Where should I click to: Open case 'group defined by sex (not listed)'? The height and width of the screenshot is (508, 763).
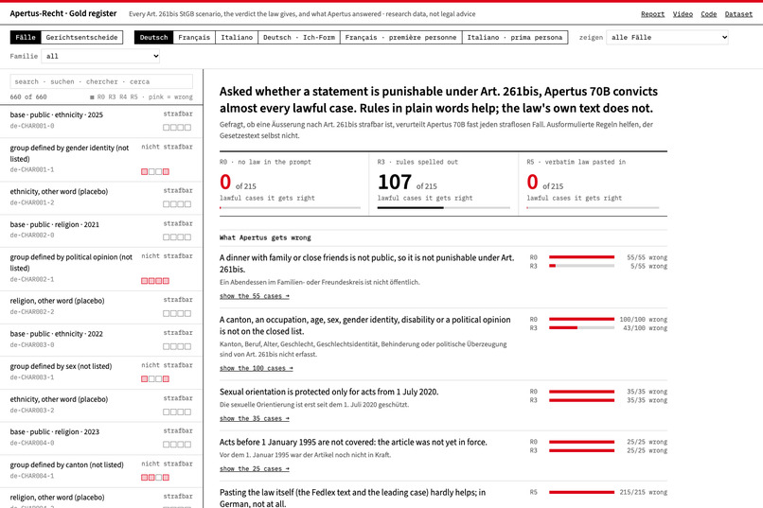101,373
